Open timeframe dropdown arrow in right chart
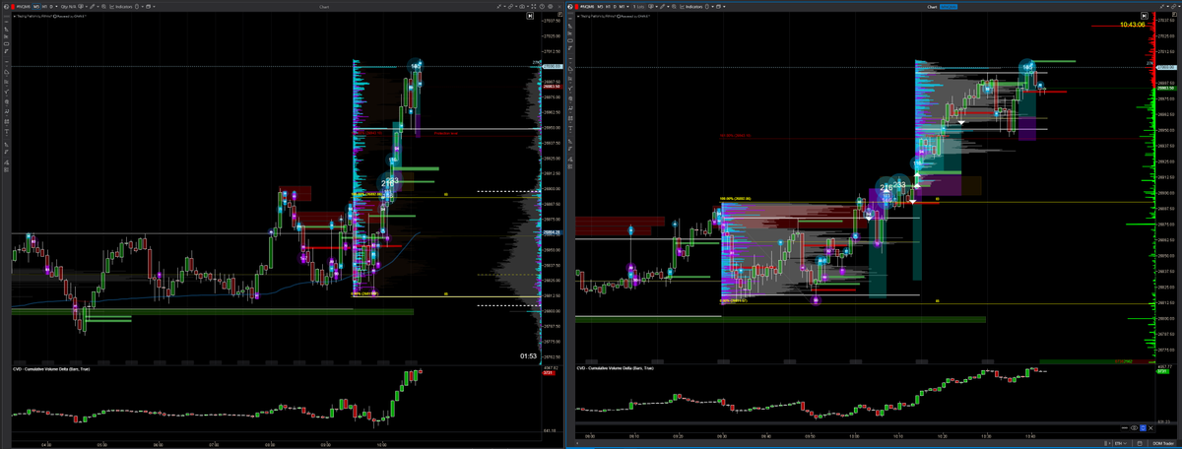 pyautogui.click(x=628, y=6)
